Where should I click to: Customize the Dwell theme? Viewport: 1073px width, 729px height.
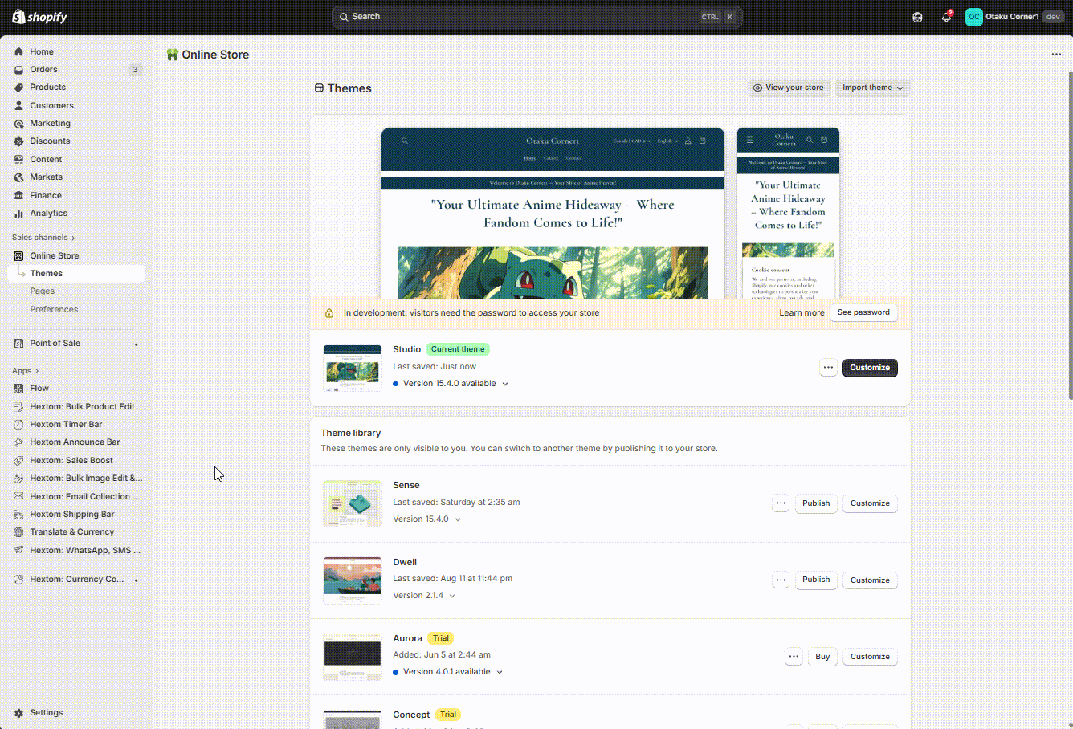tap(870, 580)
